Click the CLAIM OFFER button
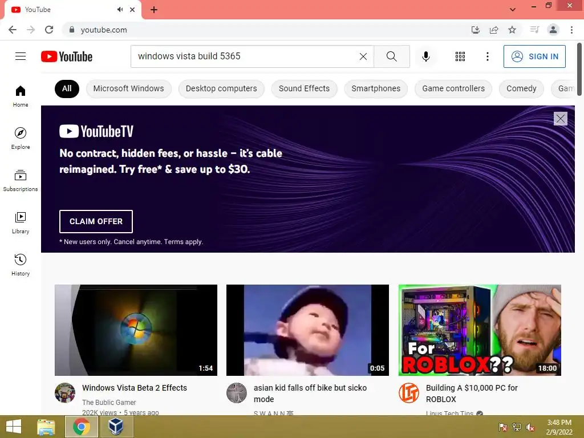The image size is (584, 438). [x=96, y=221]
